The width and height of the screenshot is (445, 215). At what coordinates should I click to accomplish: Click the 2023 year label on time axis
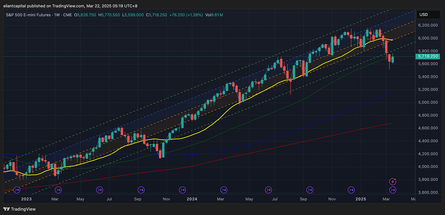pos(27,199)
